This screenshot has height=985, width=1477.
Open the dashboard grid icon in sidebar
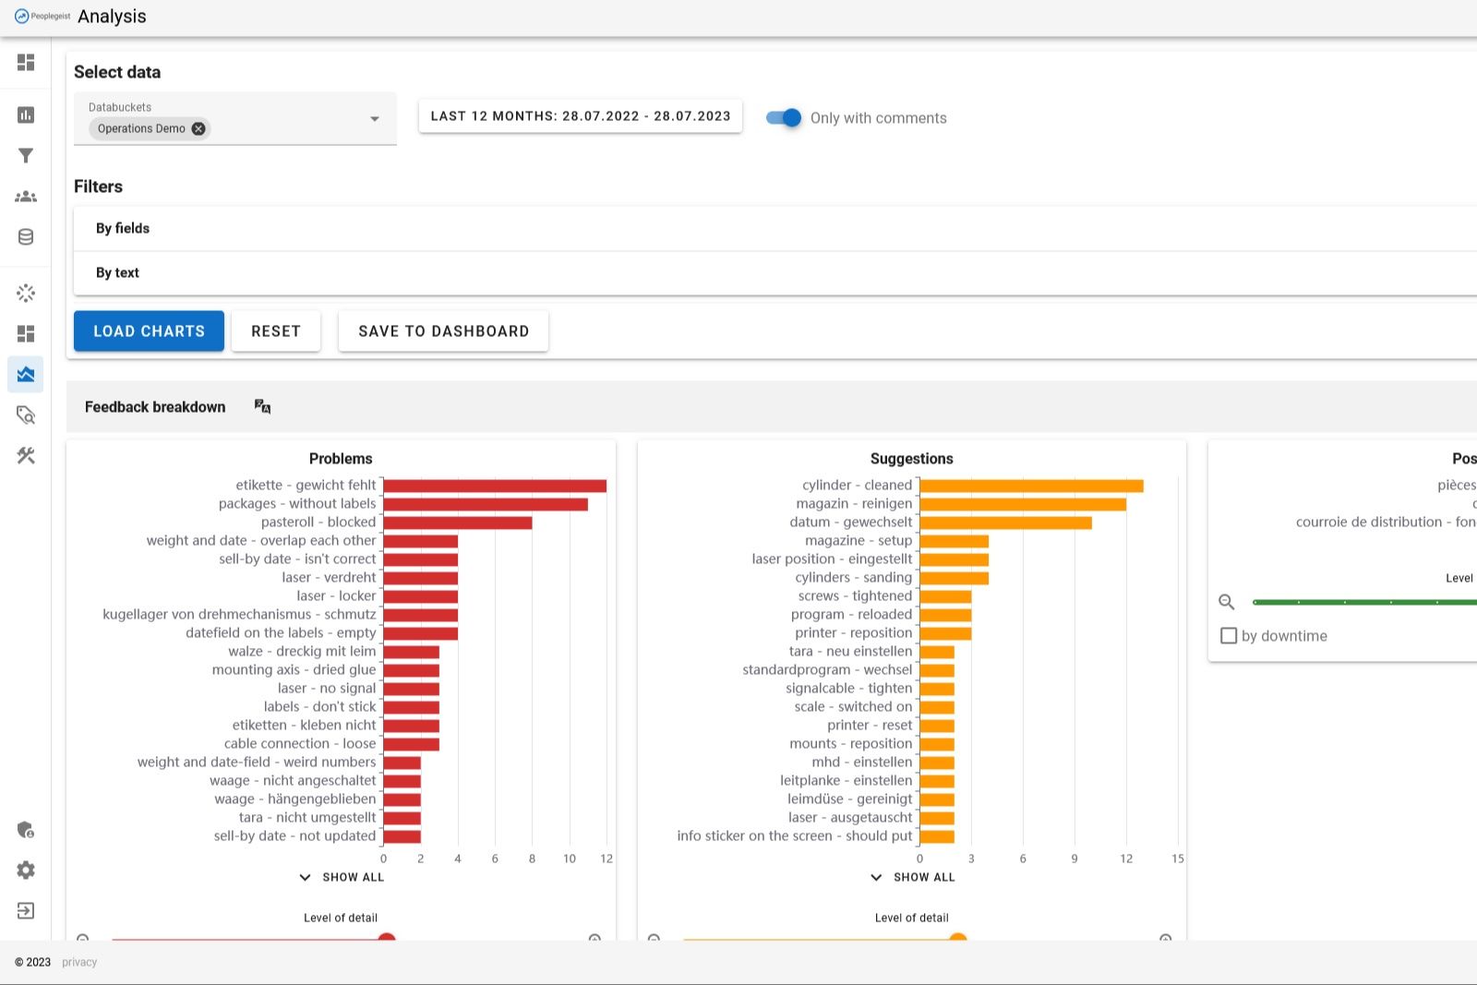click(26, 62)
